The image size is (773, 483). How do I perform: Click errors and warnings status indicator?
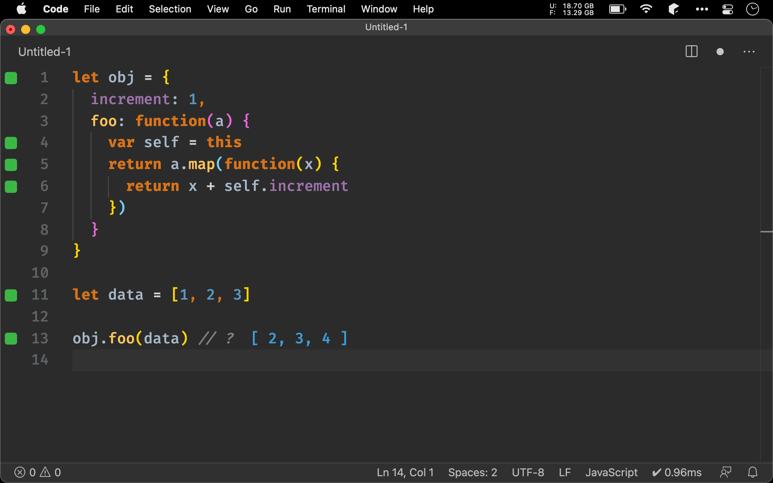point(37,472)
